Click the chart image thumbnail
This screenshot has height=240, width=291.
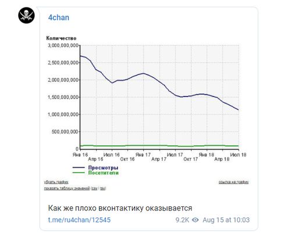pos(147,113)
